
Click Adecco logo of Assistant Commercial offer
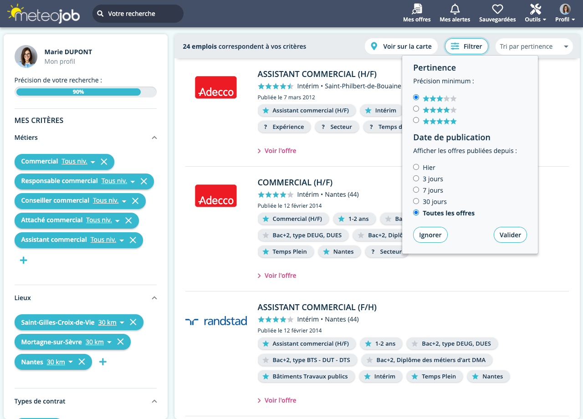click(216, 87)
